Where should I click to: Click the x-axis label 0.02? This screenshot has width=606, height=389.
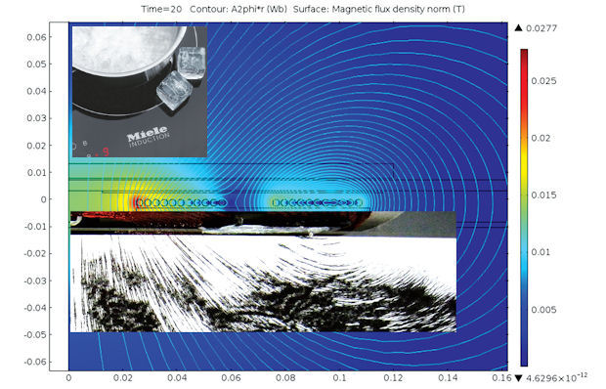pos(123,378)
